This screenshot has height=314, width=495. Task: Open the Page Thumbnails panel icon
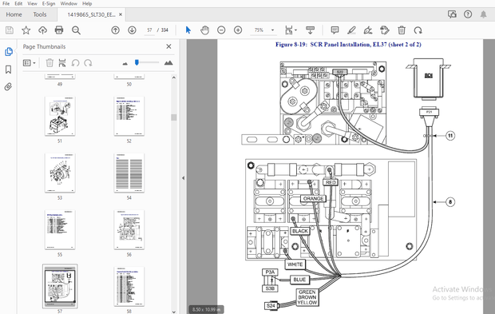9,52
